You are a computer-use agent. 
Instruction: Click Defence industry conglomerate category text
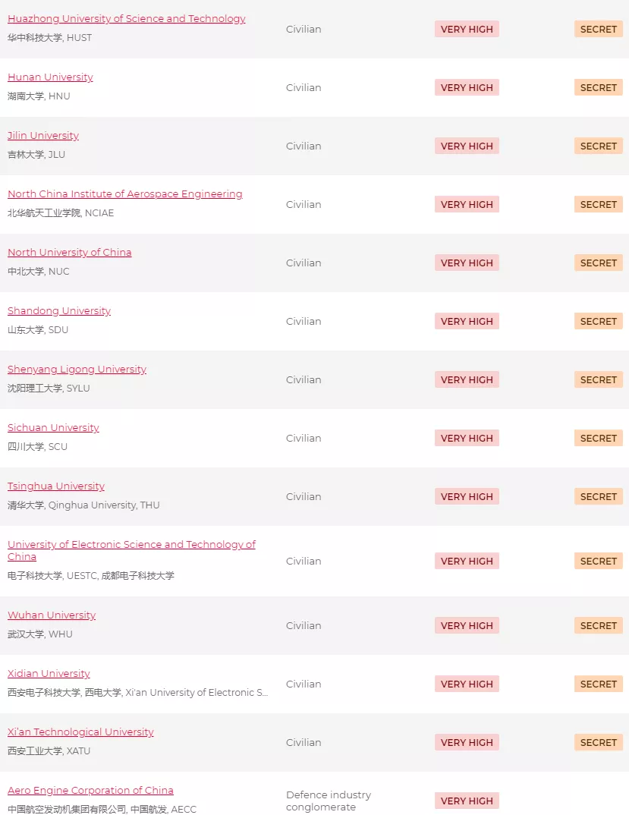pos(329,801)
